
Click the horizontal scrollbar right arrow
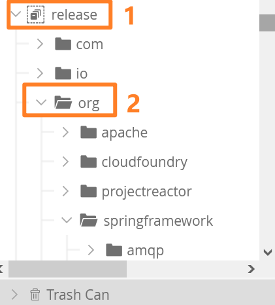point(251,269)
